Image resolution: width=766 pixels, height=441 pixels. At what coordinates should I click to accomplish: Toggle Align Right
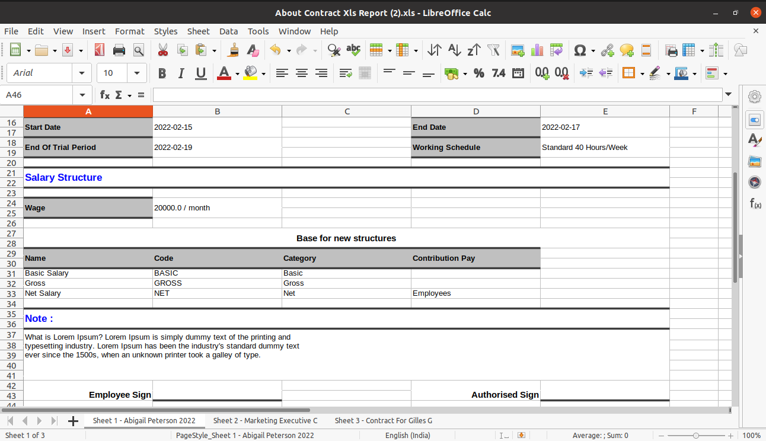321,73
